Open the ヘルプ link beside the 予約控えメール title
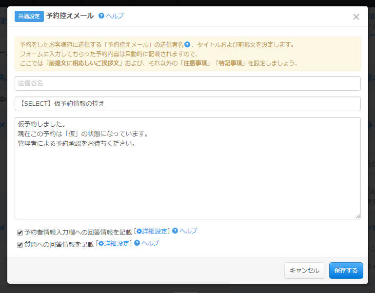Screen dimensions: 375x293 [x=115, y=16]
